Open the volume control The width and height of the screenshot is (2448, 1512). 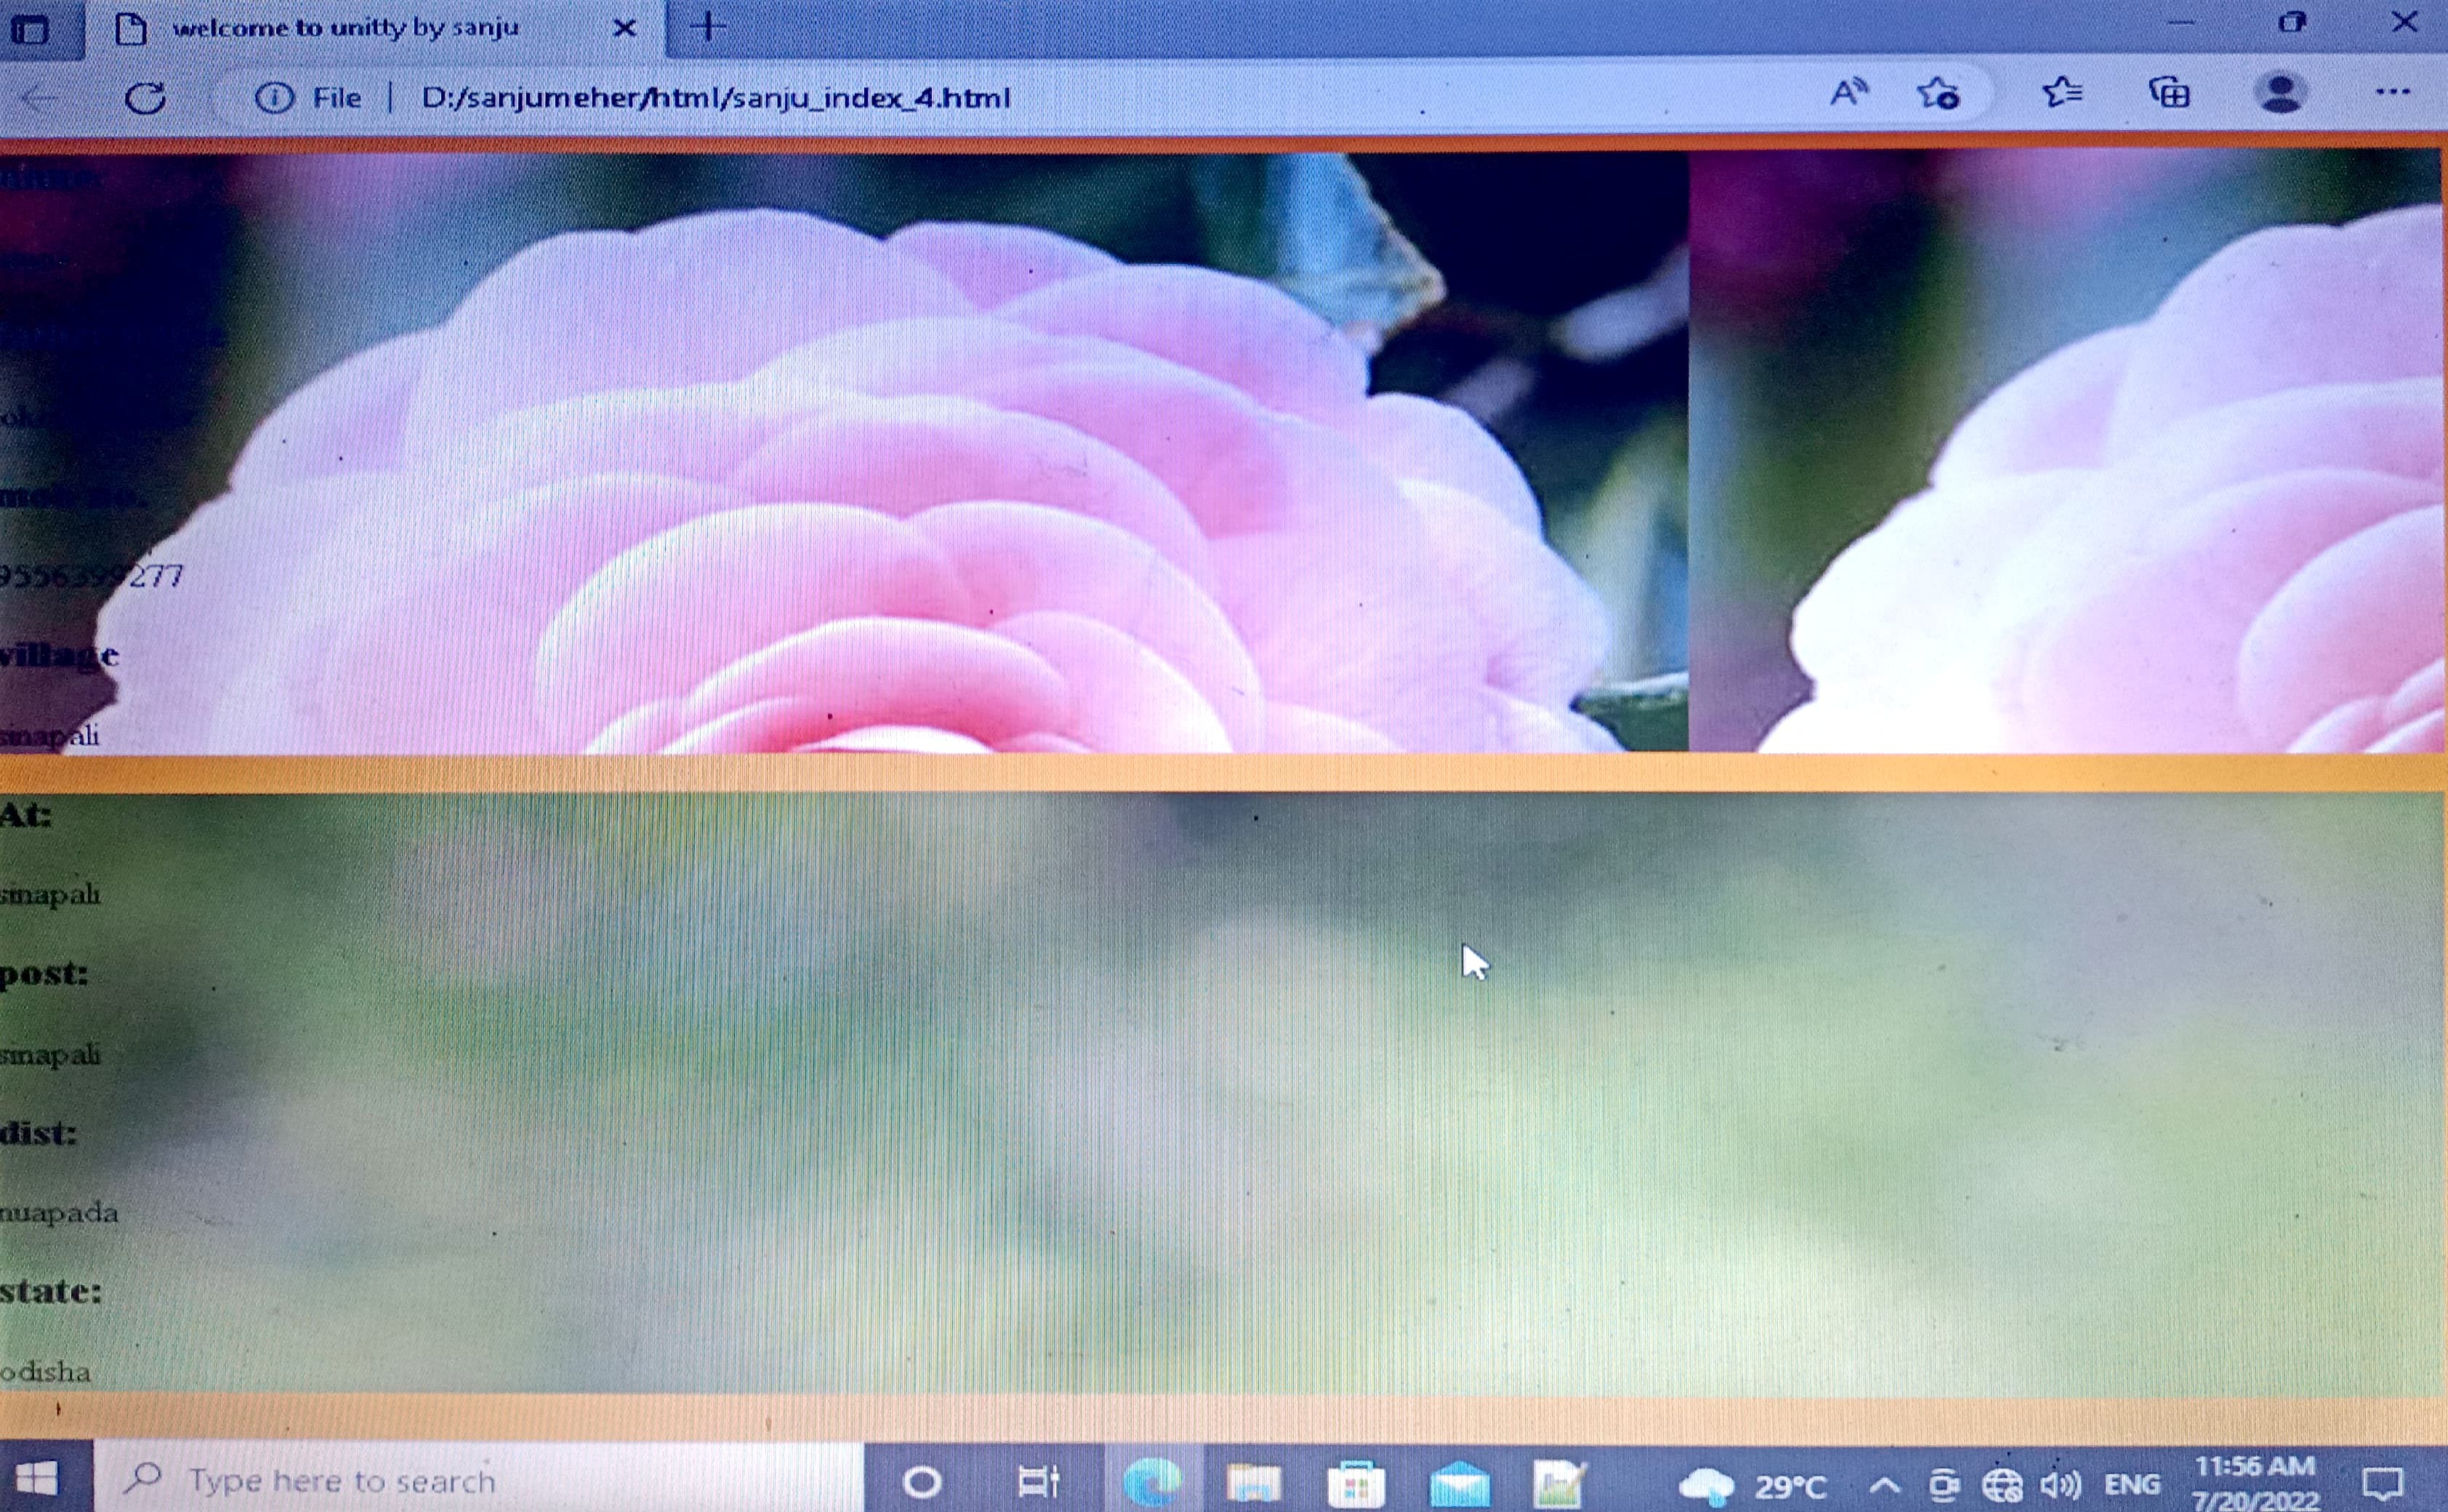point(2059,1486)
